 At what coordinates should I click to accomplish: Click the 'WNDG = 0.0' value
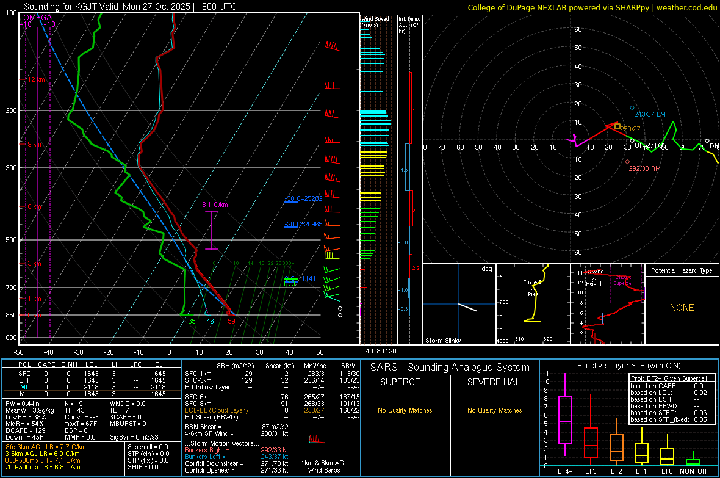click(128, 404)
